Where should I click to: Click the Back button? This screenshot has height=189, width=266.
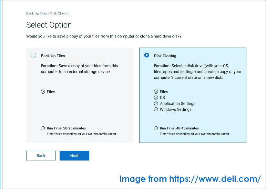pos(41,156)
